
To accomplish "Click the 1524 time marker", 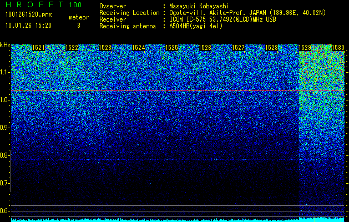I will tap(139, 48).
